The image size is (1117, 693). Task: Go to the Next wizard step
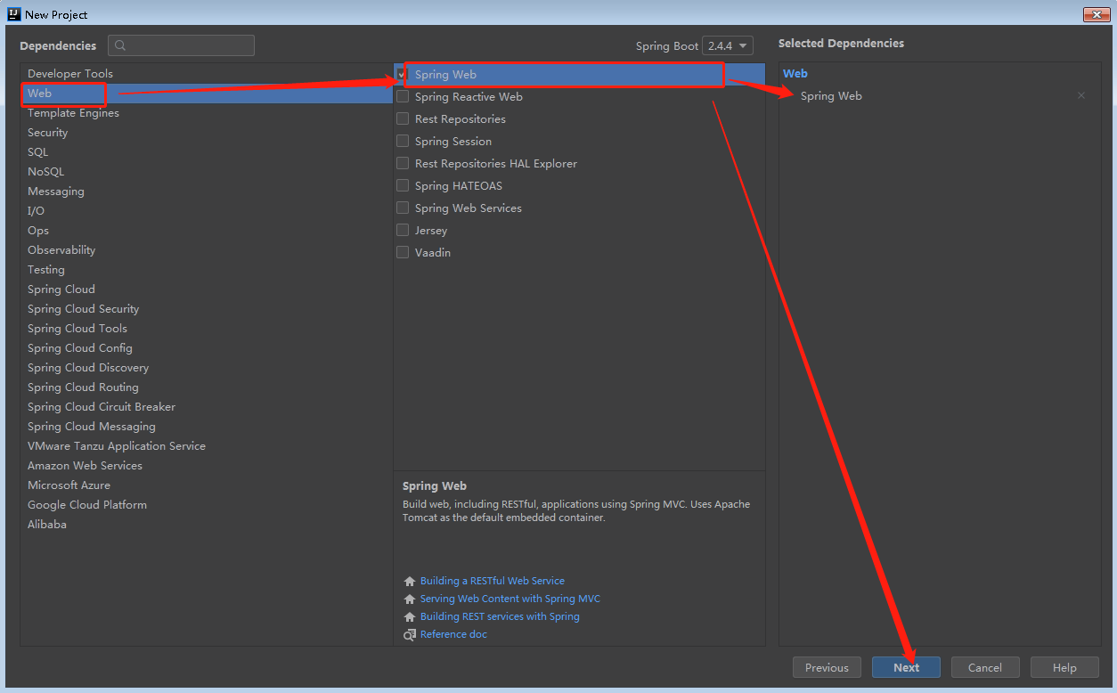pyautogui.click(x=906, y=668)
